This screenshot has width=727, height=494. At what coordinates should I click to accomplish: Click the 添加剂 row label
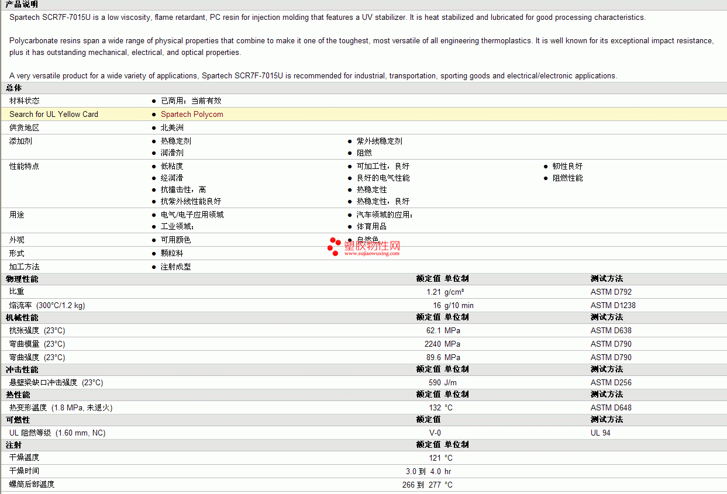click(20, 141)
